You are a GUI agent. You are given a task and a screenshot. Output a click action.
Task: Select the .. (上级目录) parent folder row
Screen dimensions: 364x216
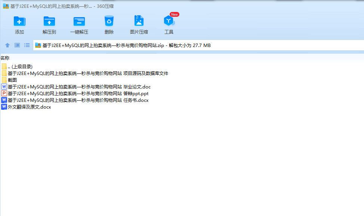(x=17, y=67)
